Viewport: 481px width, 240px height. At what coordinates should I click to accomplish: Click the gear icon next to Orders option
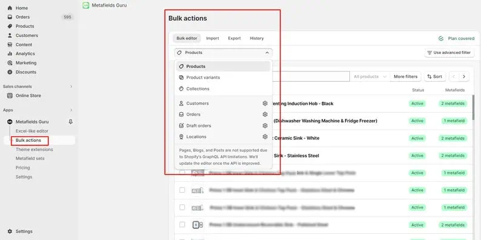click(265, 115)
